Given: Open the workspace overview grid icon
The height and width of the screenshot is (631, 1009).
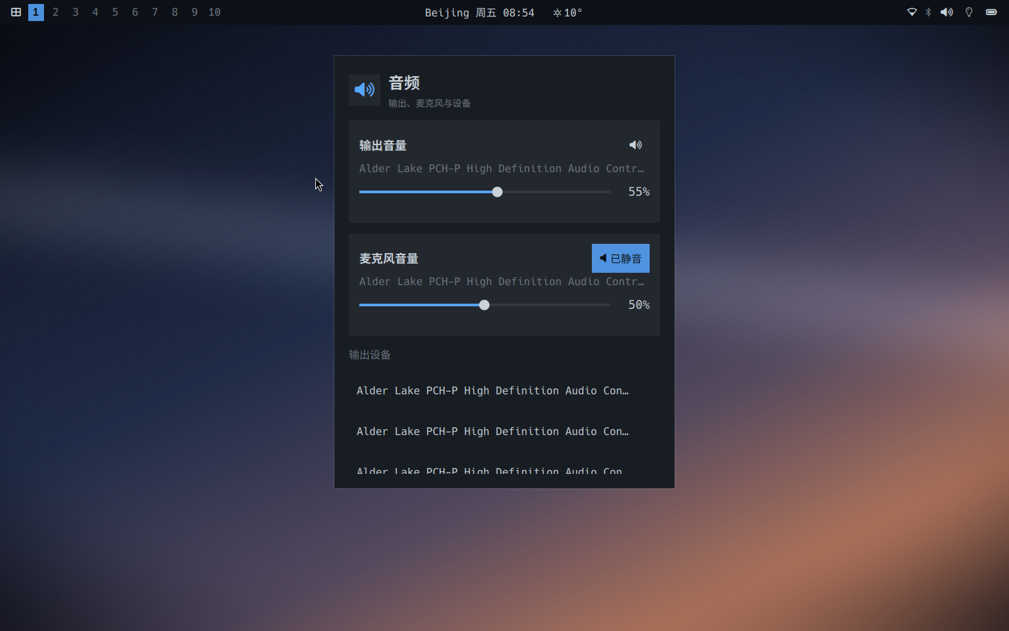Looking at the screenshot, I should (x=16, y=12).
